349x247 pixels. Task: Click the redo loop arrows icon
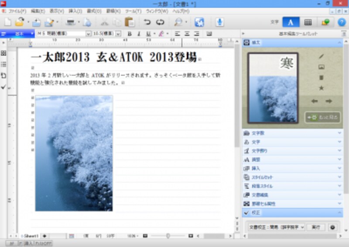160,22
